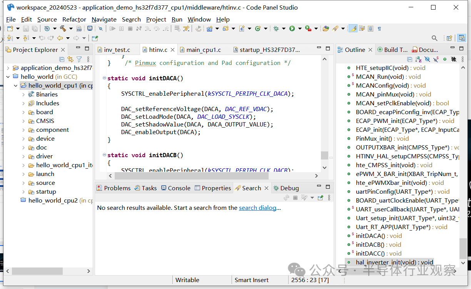Select hal_inverter_init(void) in Outline
This screenshot has height=289, width=471.
coord(390,262)
